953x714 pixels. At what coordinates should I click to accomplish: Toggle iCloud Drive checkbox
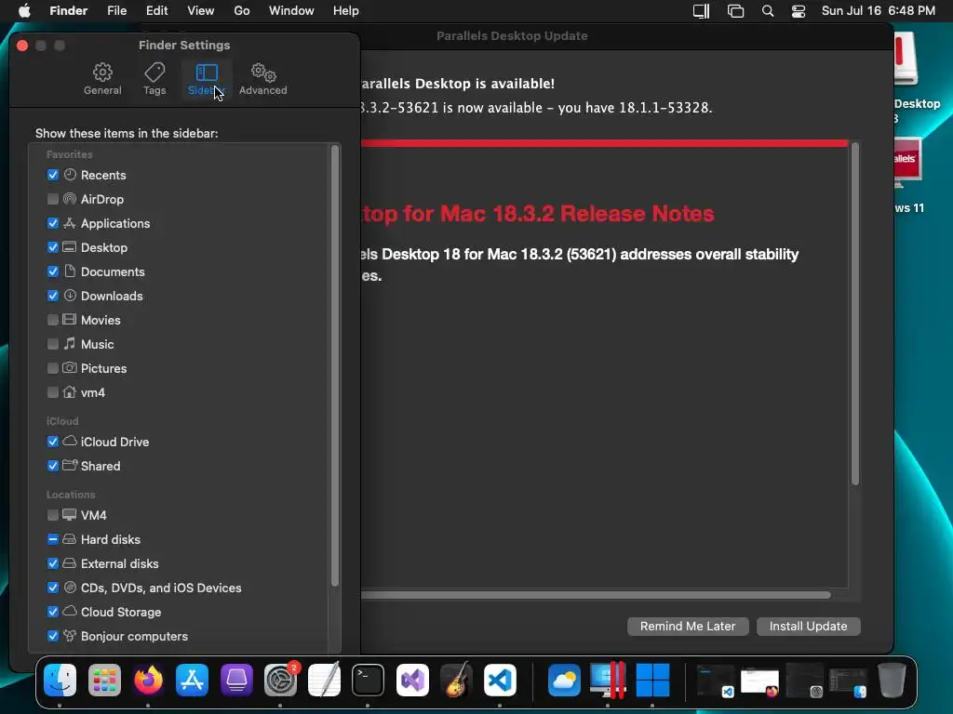coord(53,442)
